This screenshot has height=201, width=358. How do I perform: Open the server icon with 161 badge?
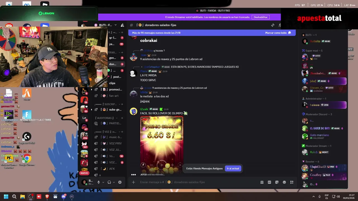pyautogui.click(x=84, y=145)
